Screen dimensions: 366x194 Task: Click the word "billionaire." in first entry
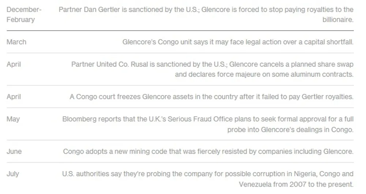(338, 20)
